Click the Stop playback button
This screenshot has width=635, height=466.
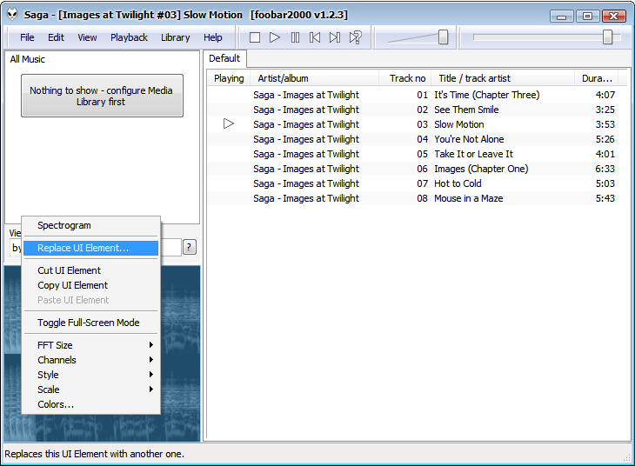[x=255, y=37]
